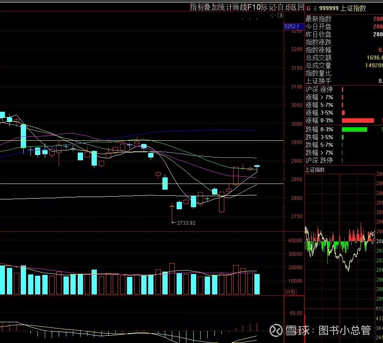Select the 跌幅 > 7% statistics row
This screenshot has width=383, height=343.
pos(344,153)
